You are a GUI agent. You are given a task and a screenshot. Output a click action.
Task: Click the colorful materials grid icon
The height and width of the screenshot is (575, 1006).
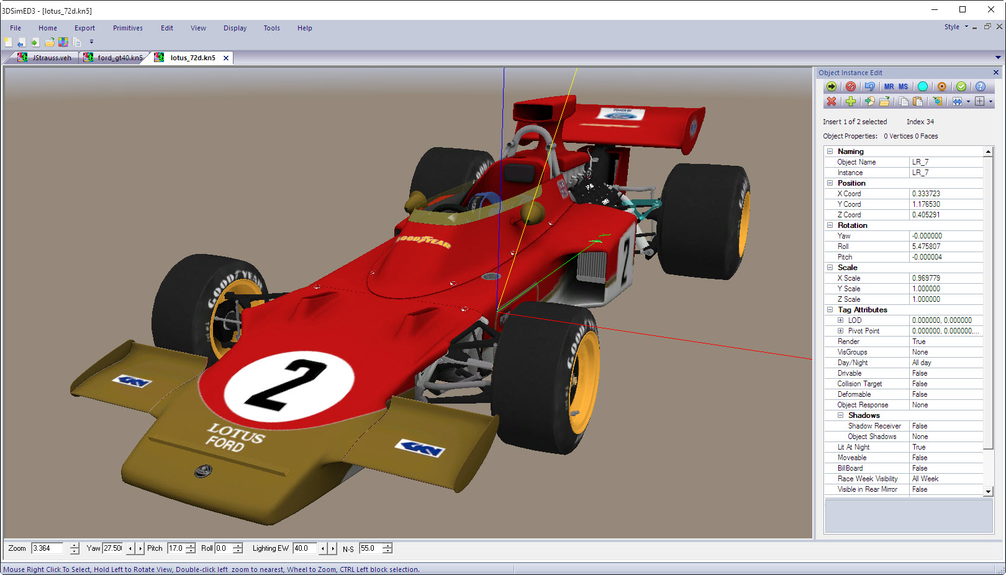point(63,42)
